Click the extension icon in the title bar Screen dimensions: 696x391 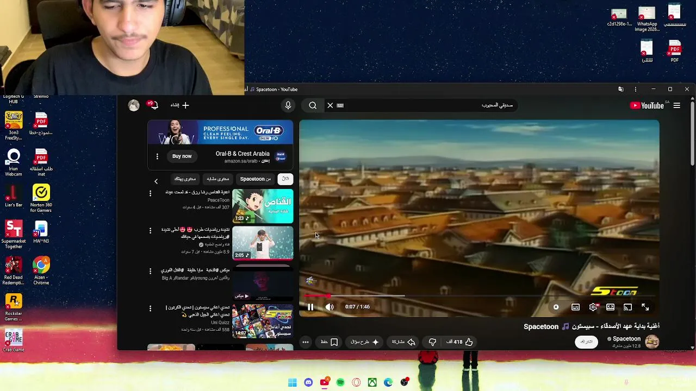[620, 89]
